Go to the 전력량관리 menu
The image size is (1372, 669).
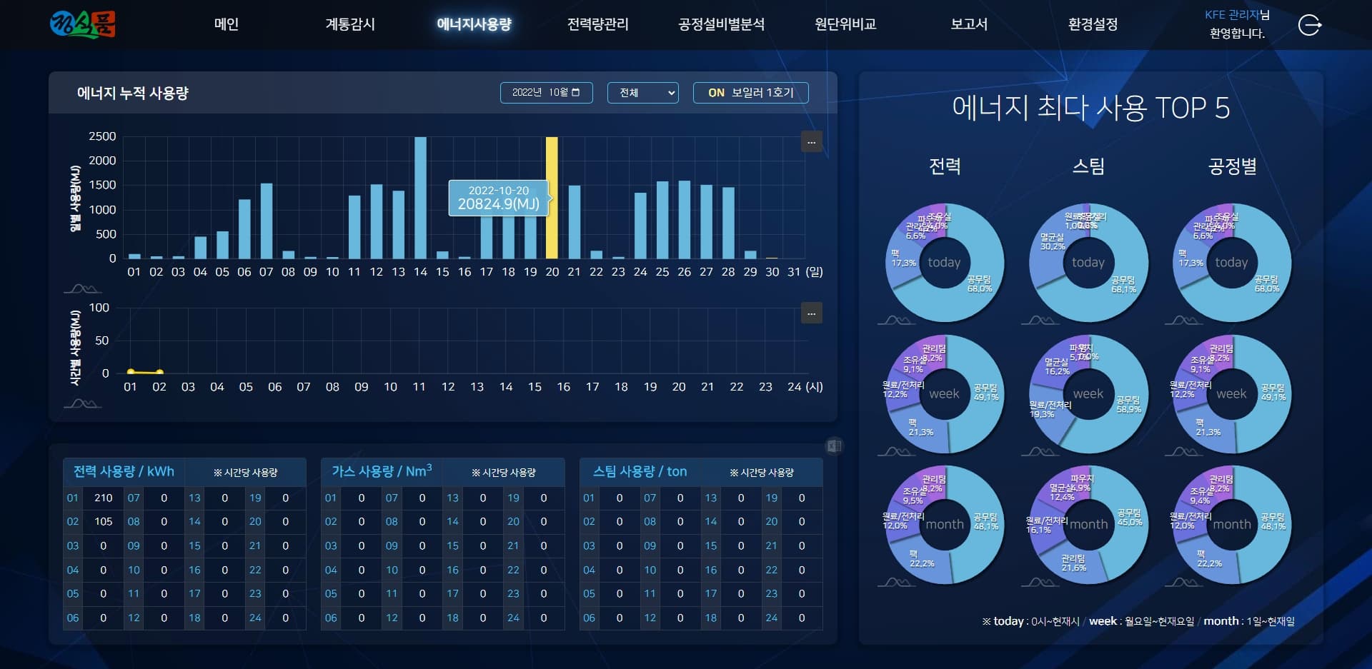point(597,24)
